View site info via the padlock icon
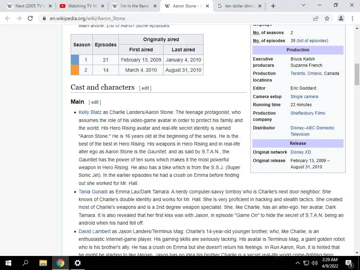The image size is (360, 270). [44, 18]
